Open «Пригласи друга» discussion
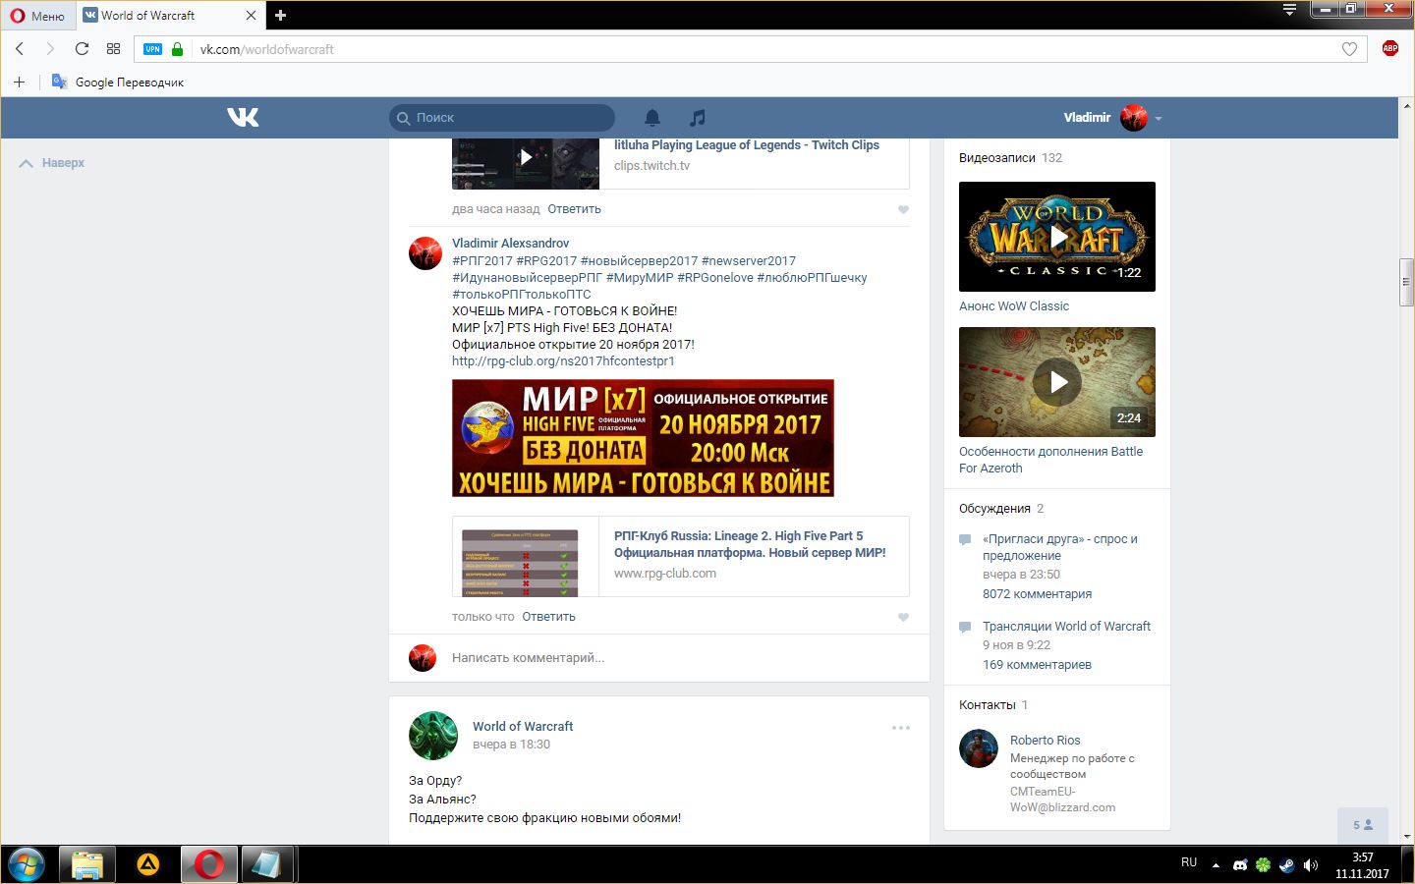The image size is (1415, 884). click(x=1060, y=547)
